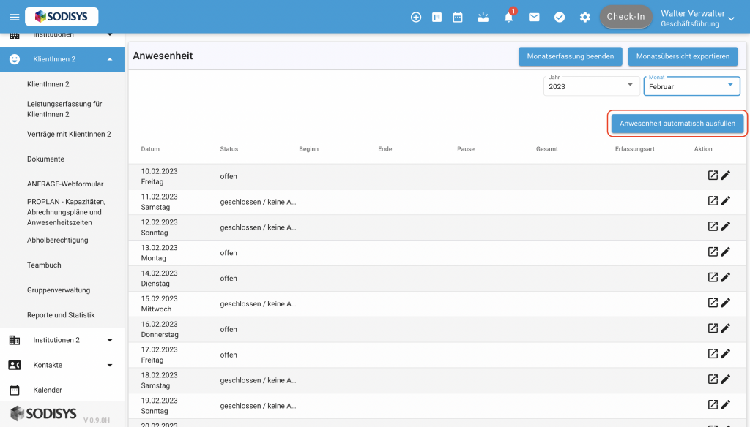Open Leistungserfassung für KlientInnen 2
Viewport: 750px width, 427px height.
(64, 109)
